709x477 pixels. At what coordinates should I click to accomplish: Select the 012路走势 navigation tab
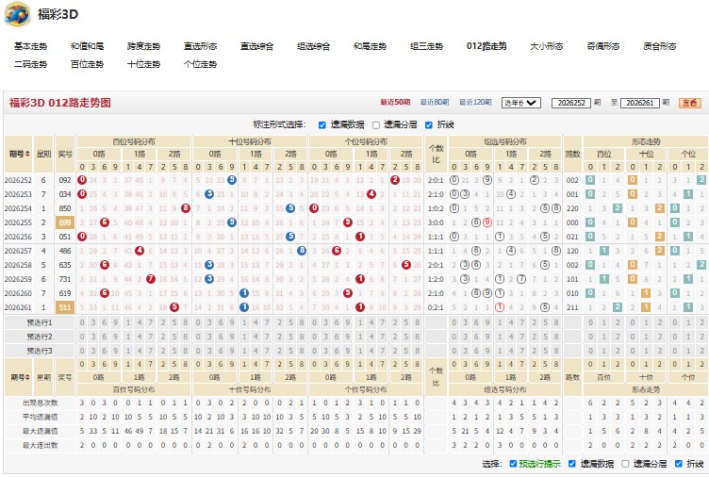486,46
